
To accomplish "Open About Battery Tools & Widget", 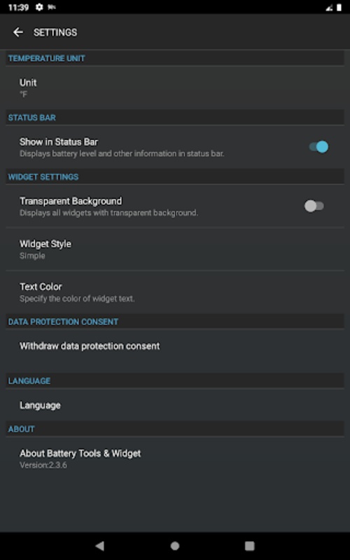I will 175,458.
